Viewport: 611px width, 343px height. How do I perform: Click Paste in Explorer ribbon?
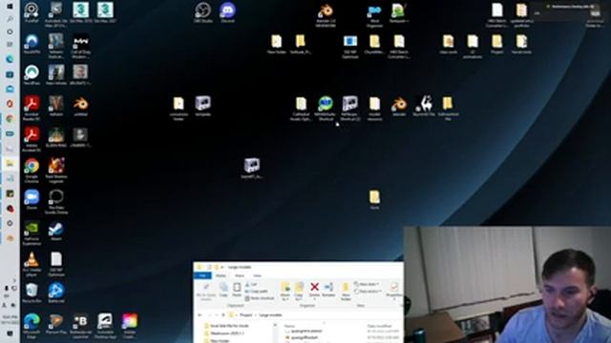point(237,290)
